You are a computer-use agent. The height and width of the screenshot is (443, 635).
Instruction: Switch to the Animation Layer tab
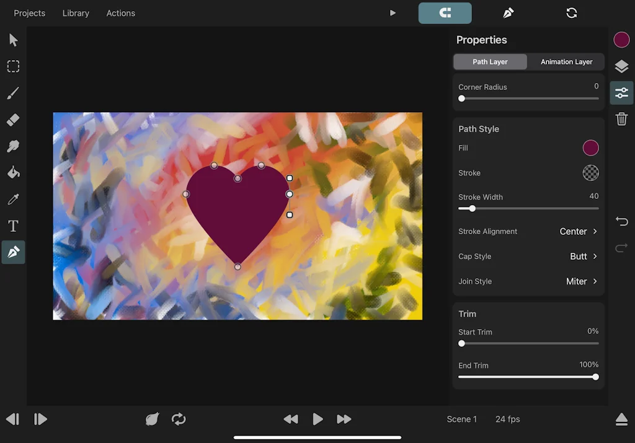(x=566, y=62)
